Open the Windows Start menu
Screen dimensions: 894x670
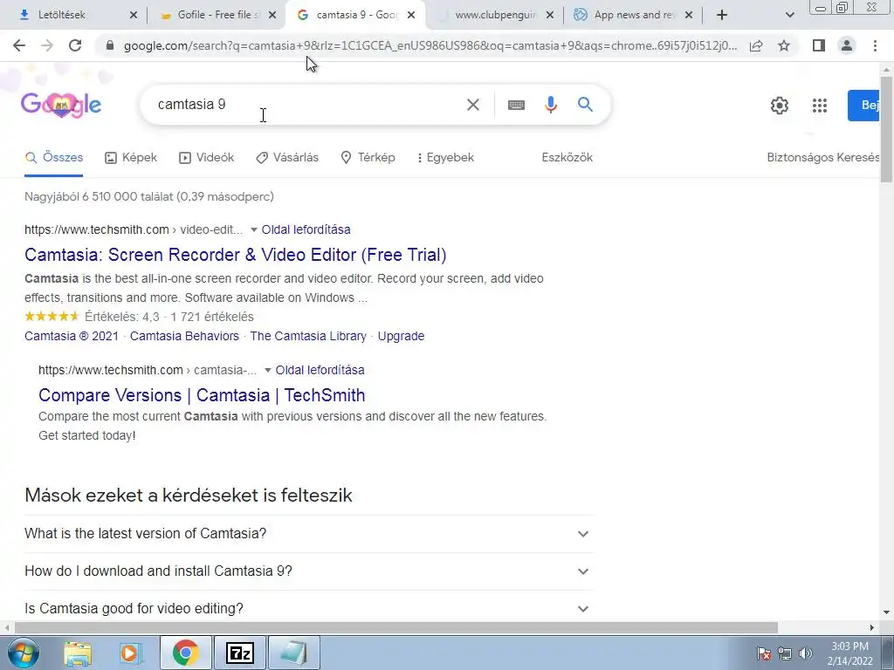(24, 653)
